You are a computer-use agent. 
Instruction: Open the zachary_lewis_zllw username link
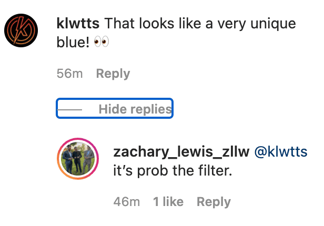(181, 152)
